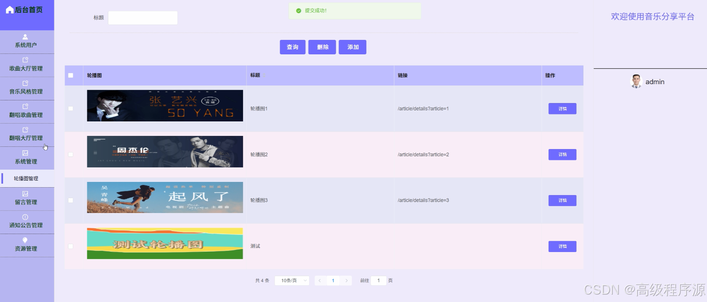The width and height of the screenshot is (707, 302).
Task: Click the 测试轮播图 banner thumbnail
Action: pos(165,243)
